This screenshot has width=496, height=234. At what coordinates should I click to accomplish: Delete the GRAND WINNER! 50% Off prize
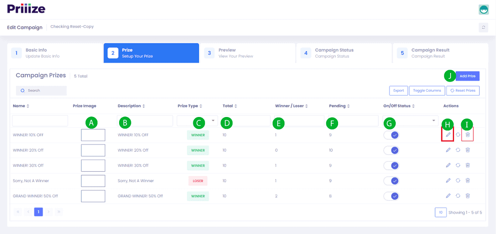coord(467,196)
